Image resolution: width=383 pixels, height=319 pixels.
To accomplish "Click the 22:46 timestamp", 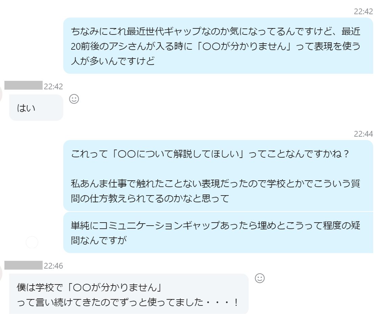I will [53, 266].
